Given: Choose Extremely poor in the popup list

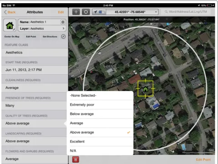Looking at the screenshot, I should pos(100,105).
